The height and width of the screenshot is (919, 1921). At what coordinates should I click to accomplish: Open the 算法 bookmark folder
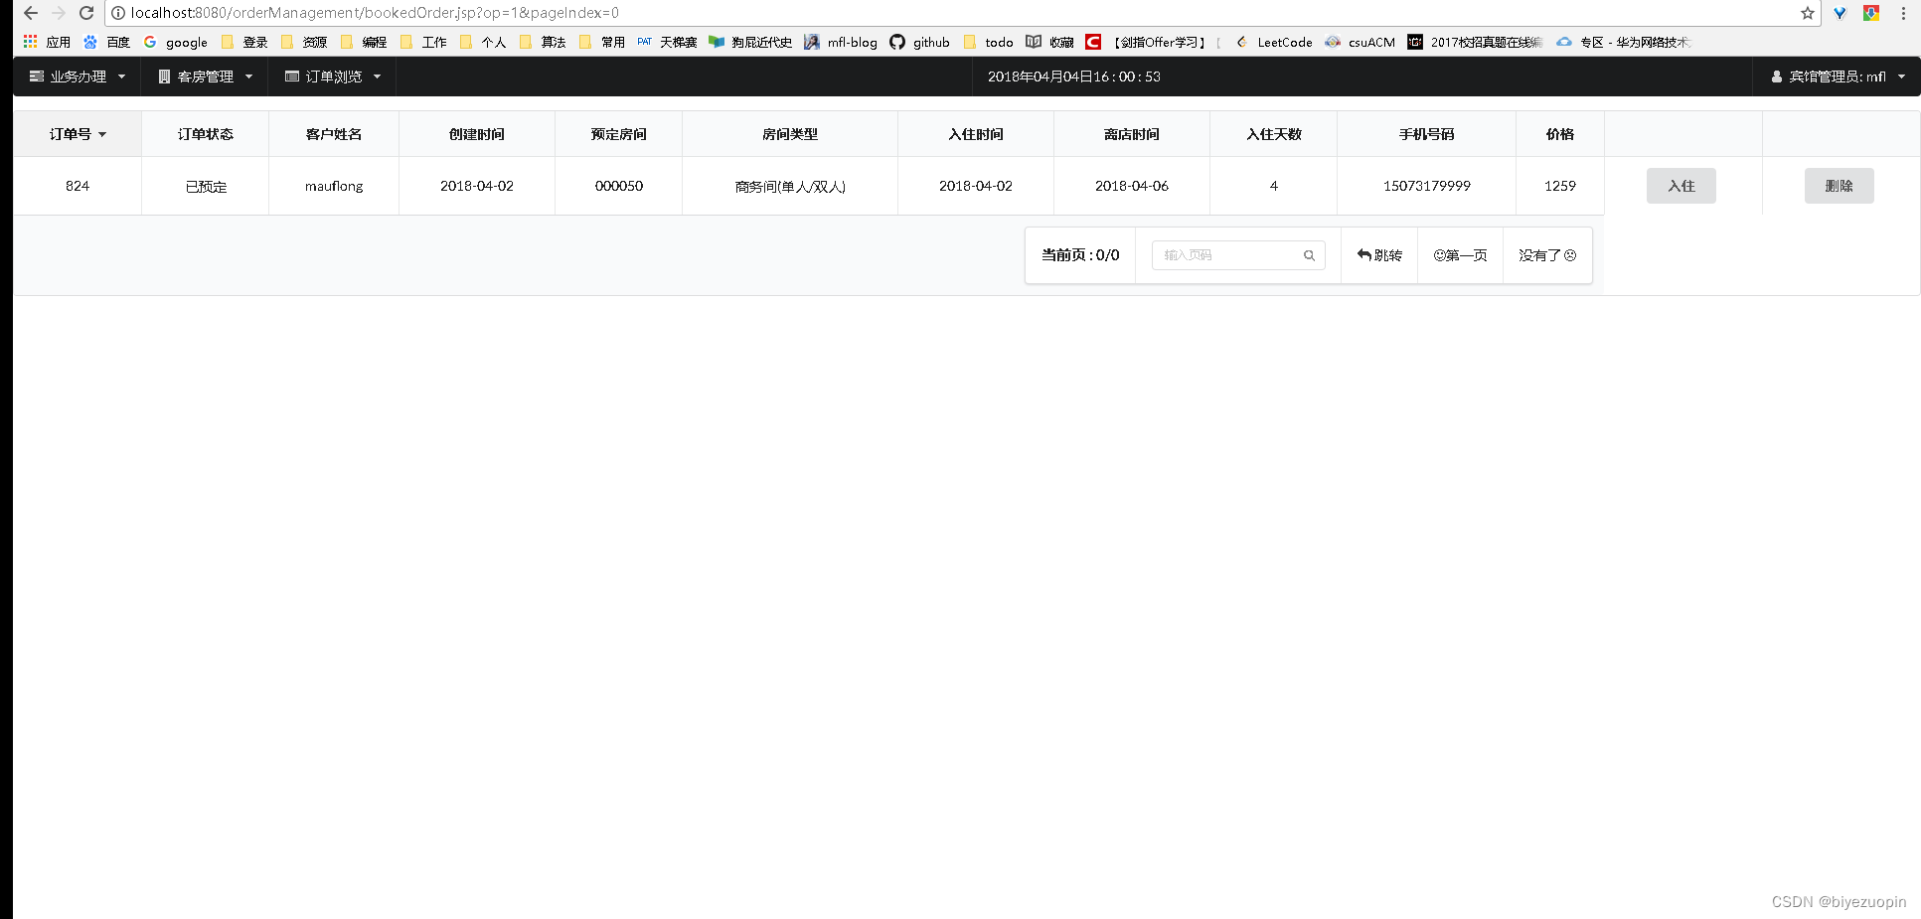[543, 42]
